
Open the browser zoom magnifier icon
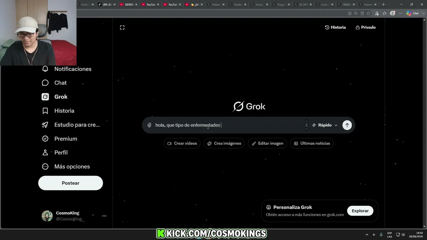pos(356,13)
